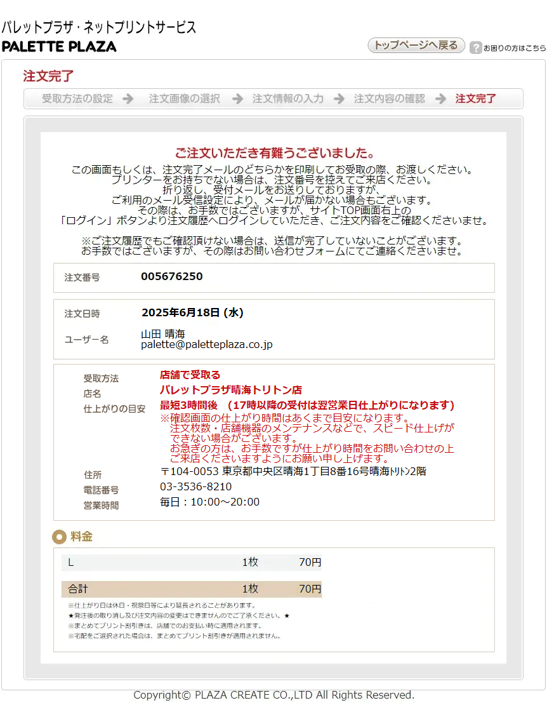The height and width of the screenshot is (717, 547).
Task: Select the 受取方法の設定 step
Action: click(77, 99)
